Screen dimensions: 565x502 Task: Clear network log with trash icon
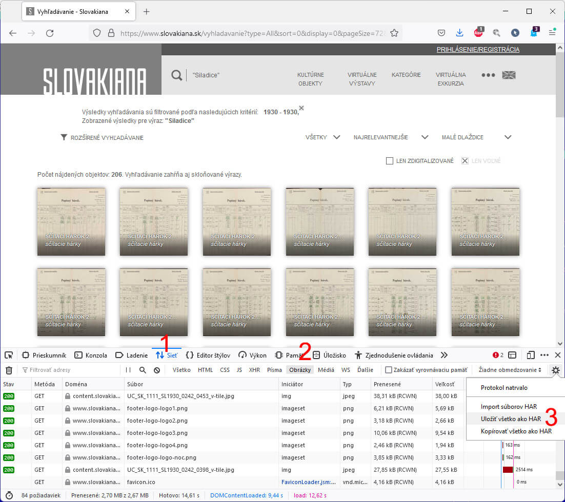[x=9, y=370]
